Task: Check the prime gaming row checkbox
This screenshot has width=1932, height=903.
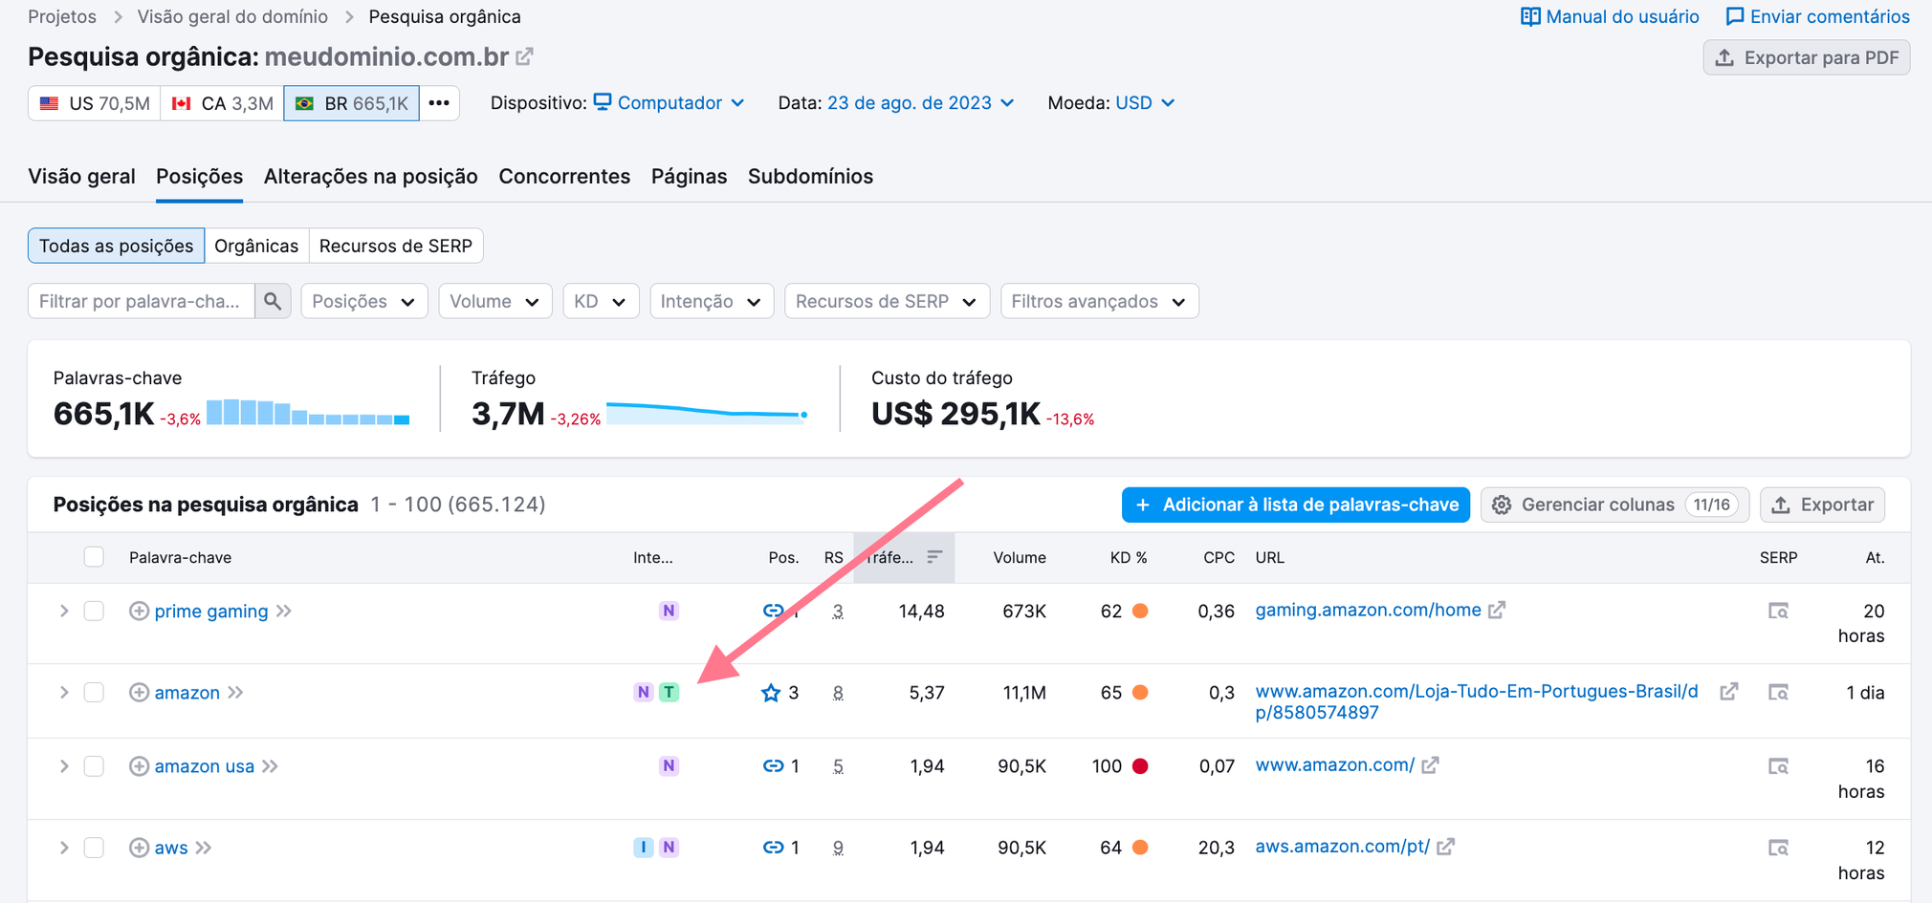Action: 94,611
